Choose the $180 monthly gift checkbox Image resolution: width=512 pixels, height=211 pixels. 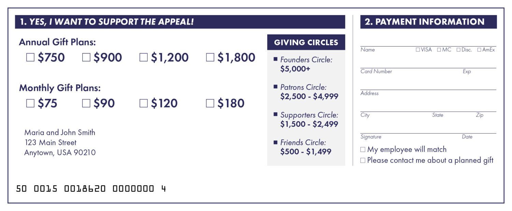pos(210,103)
